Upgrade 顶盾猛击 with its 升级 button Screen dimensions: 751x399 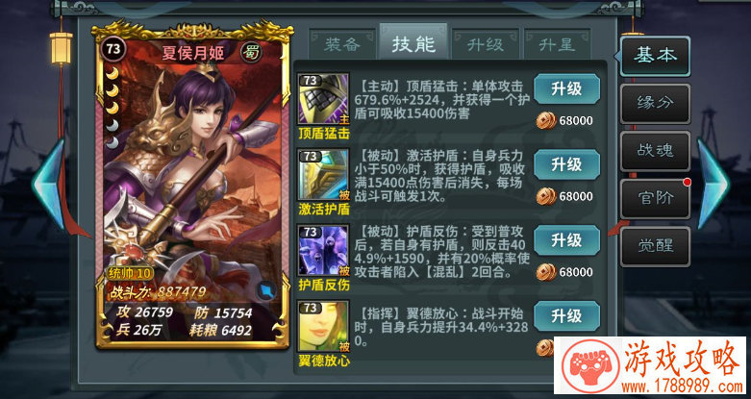pyautogui.click(x=566, y=89)
